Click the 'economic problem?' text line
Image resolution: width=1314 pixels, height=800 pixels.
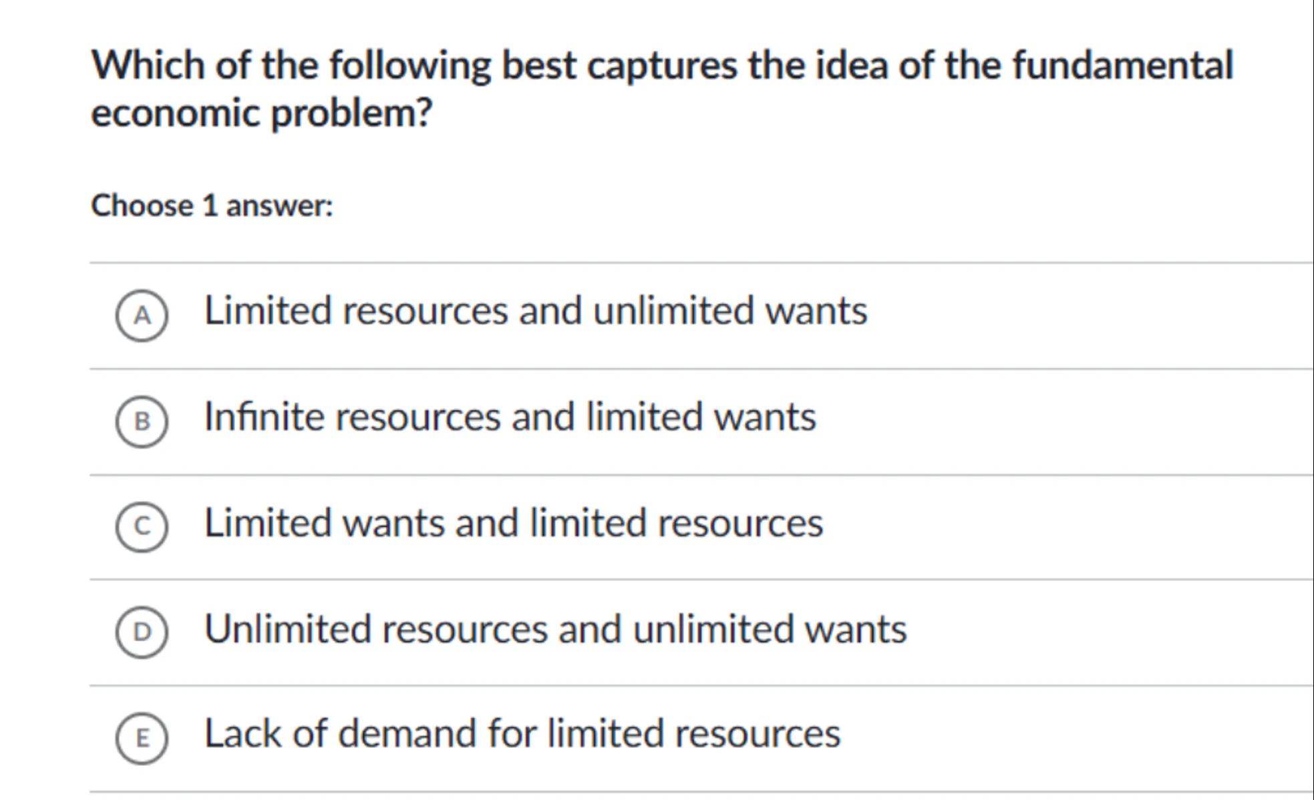pyautogui.click(x=262, y=113)
